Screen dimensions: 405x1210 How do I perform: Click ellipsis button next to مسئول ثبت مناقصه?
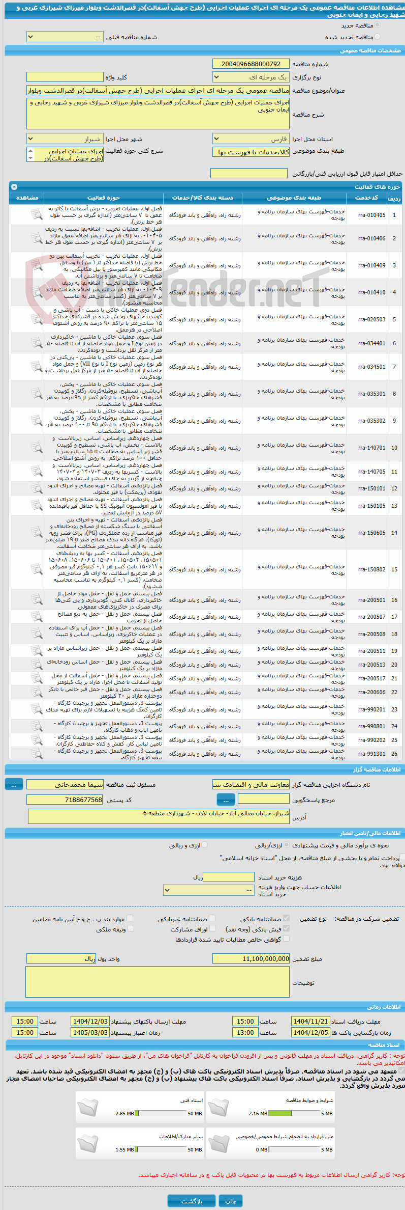[14, 785]
